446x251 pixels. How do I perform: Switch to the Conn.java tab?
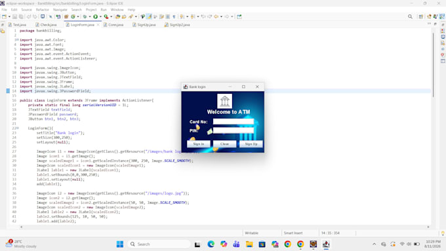click(113, 25)
